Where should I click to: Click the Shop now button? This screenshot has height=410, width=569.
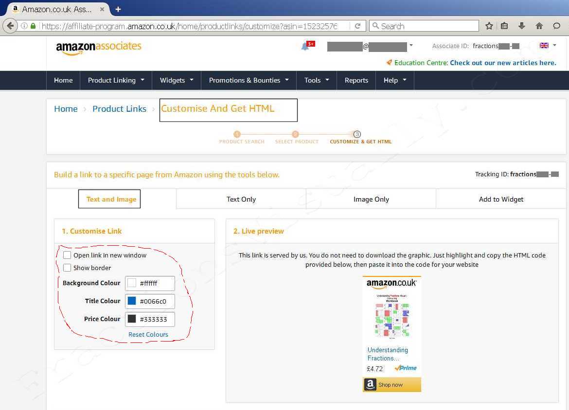pyautogui.click(x=392, y=385)
